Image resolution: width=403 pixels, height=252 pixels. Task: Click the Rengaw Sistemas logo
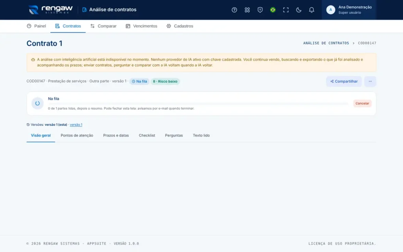point(50,10)
